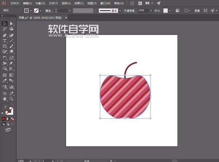Open the 文件(F) menu
The height and width of the screenshot is (162, 219).
coord(15,3)
